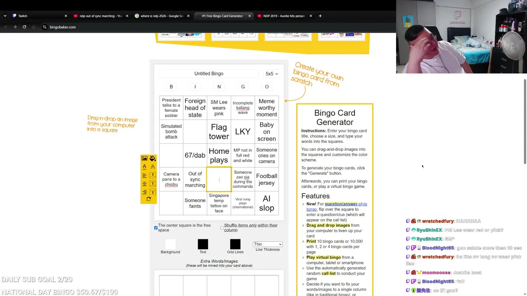View site information for bingobaker.com

click(44, 27)
